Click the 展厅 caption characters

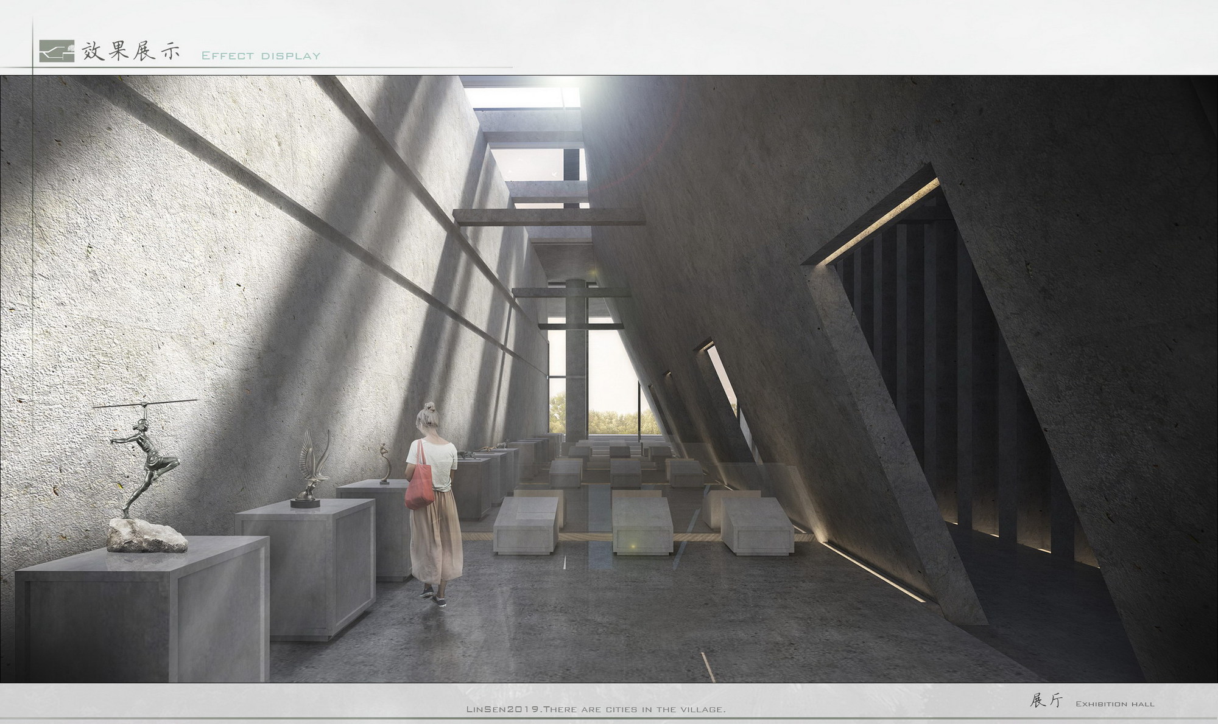1045,701
